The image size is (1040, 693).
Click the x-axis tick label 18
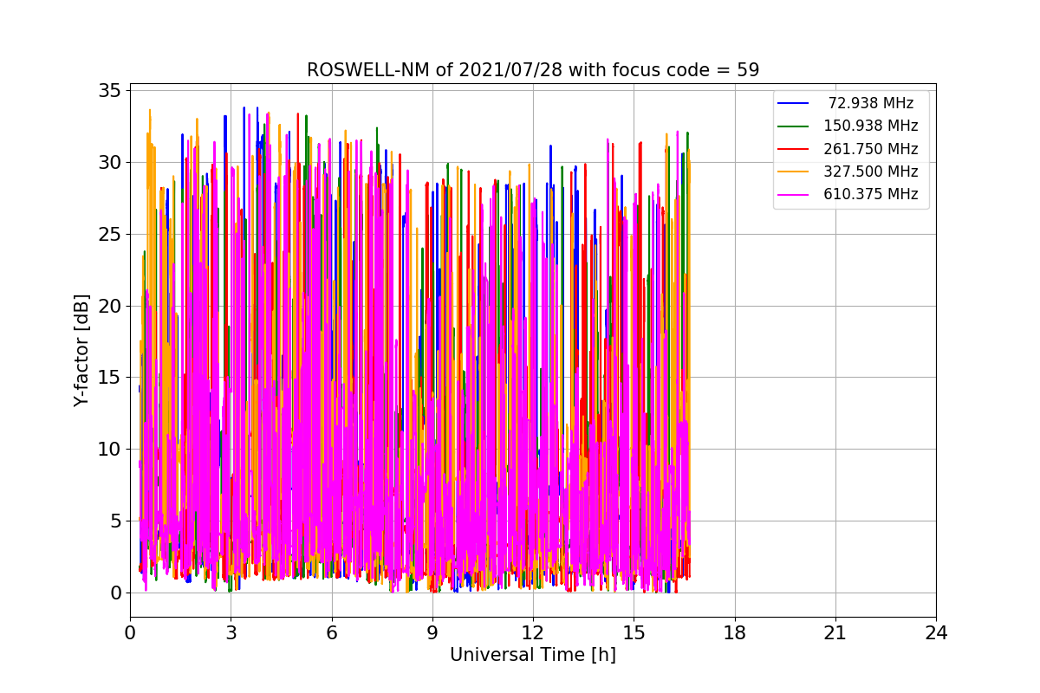coord(734,632)
